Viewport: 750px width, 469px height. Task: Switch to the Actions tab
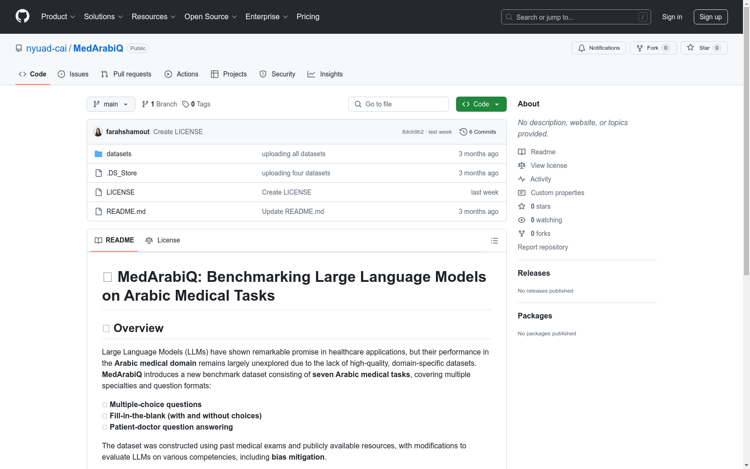click(181, 74)
